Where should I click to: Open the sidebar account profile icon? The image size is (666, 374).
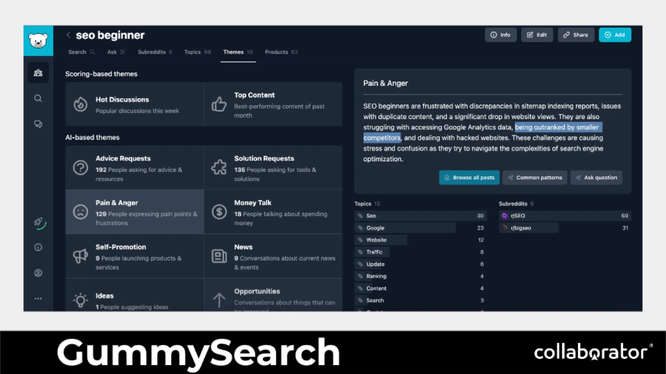tap(38, 273)
